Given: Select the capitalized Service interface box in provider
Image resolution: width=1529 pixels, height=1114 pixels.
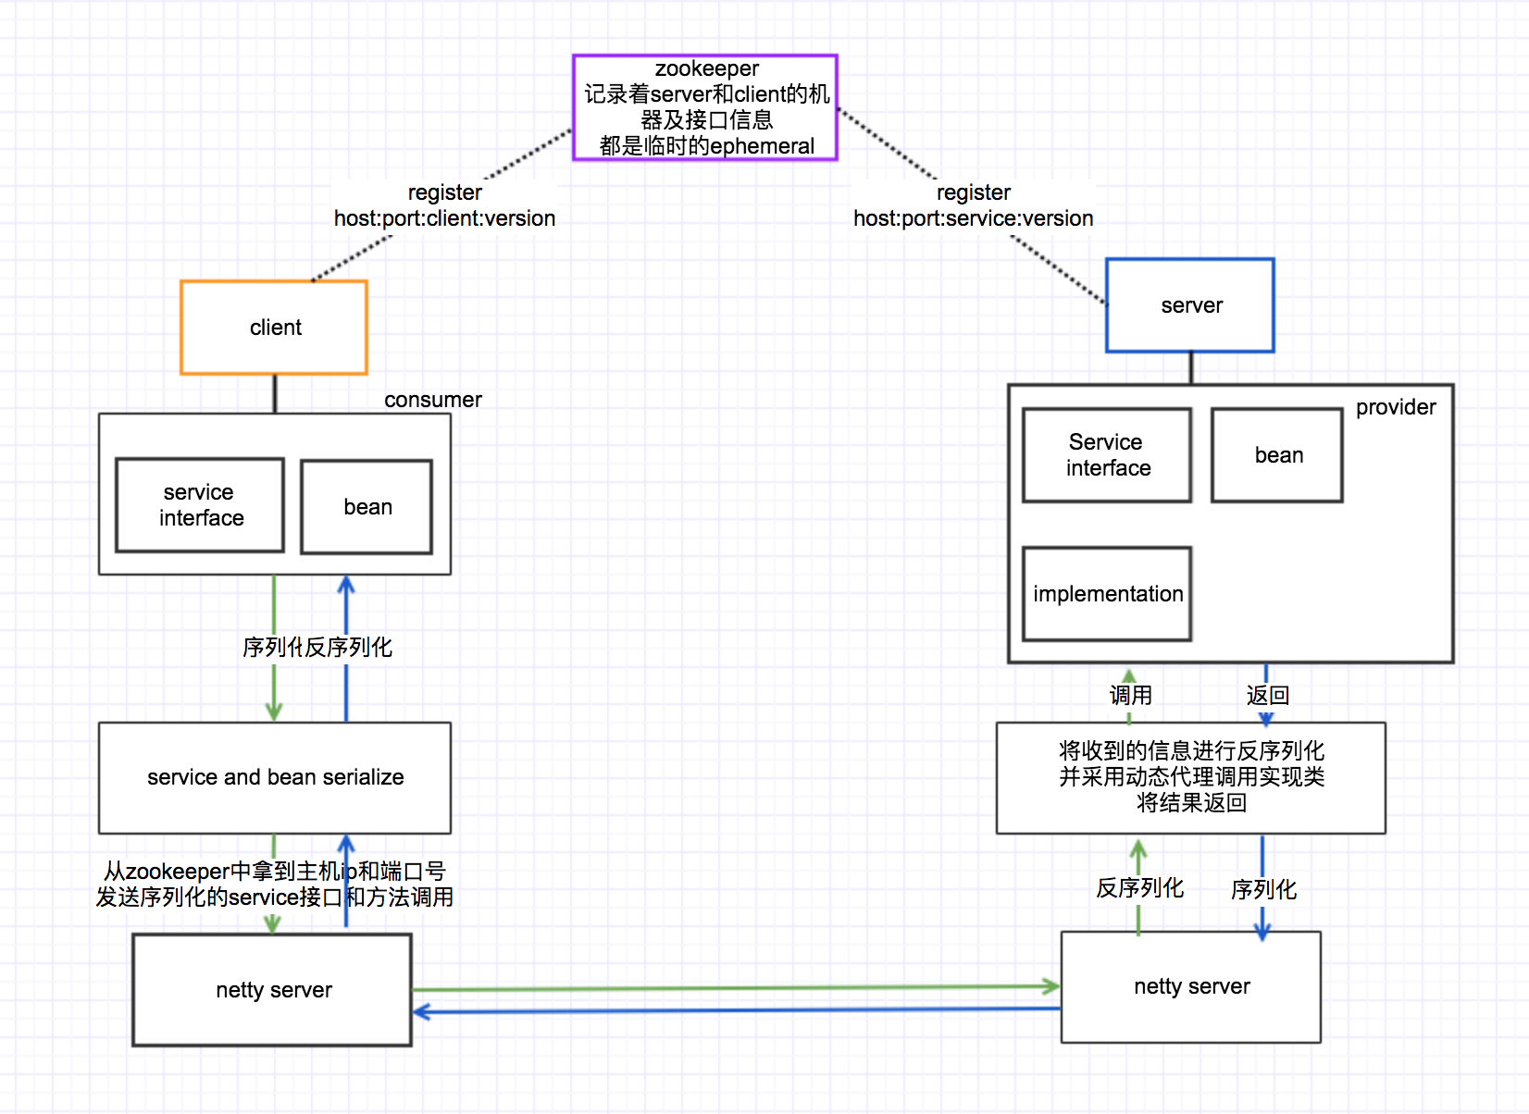Looking at the screenshot, I should pyautogui.click(x=1107, y=455).
